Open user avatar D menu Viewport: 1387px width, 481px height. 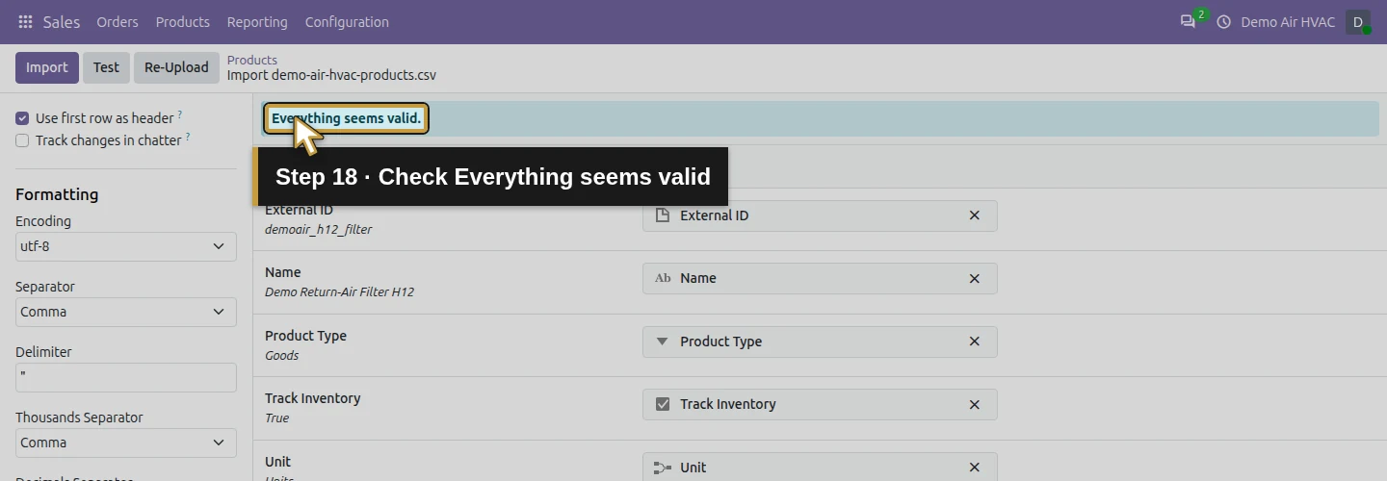tap(1358, 21)
